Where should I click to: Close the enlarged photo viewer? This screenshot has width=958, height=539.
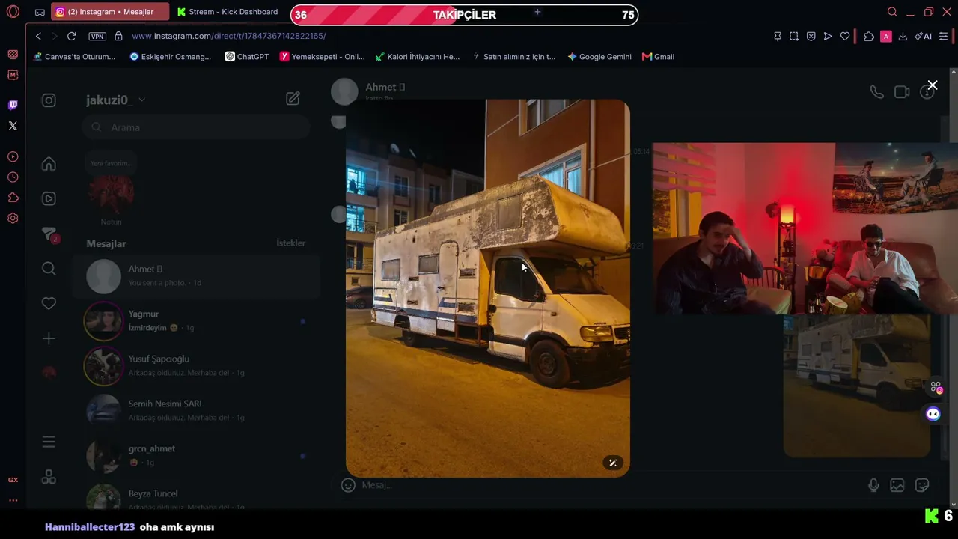coord(932,85)
